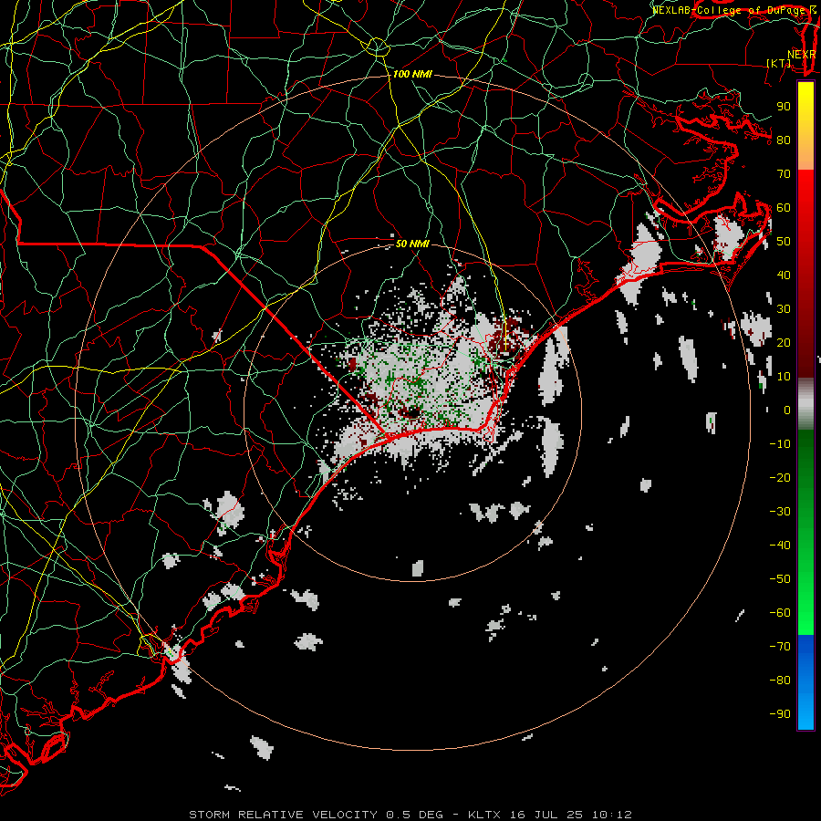The image size is (821, 821).
Task: Click the -90 value on the velocity scale
Action: click(780, 714)
